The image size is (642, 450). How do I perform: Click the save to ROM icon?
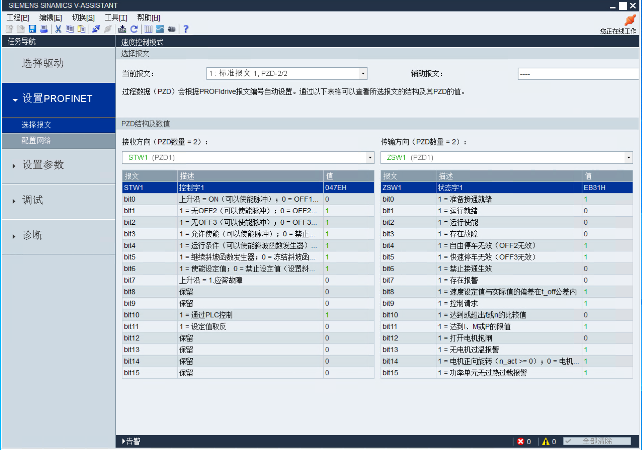click(x=122, y=29)
